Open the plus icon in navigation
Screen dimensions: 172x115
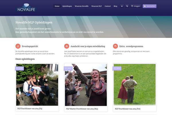coord(122,6)
